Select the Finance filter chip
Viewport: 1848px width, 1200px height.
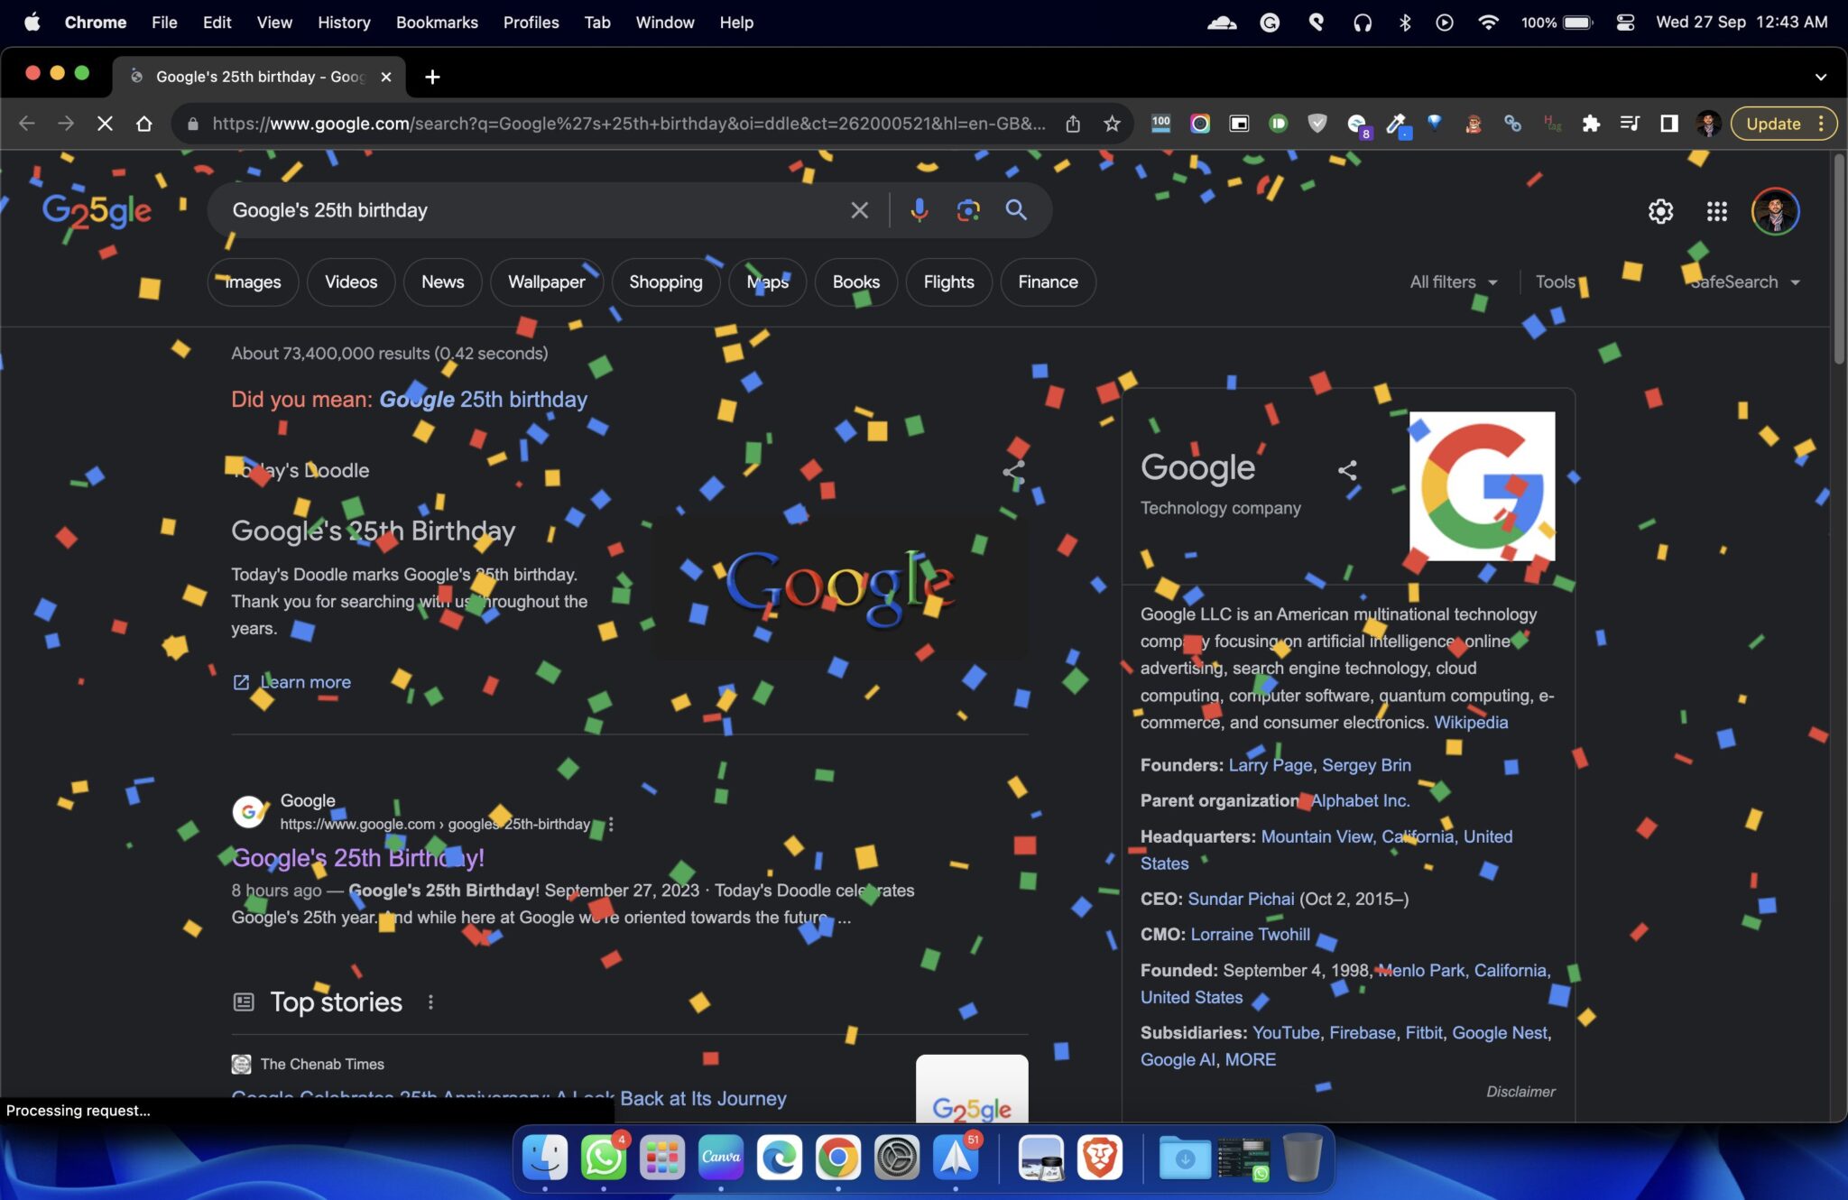tap(1049, 282)
